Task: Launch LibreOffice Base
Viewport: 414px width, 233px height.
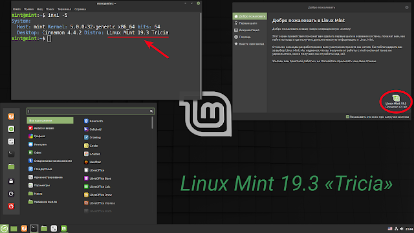Action: click(x=98, y=179)
